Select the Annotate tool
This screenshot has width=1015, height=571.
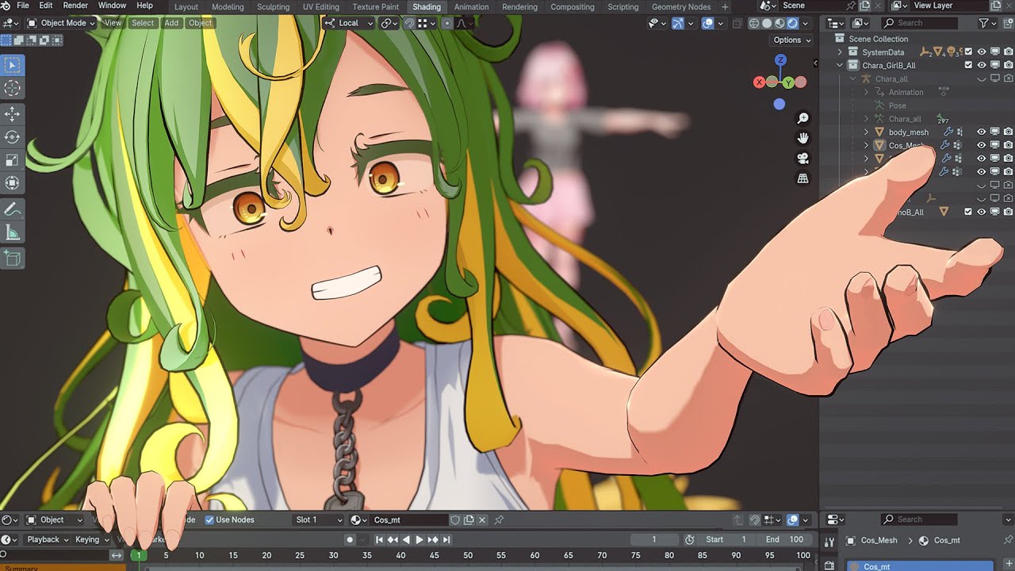point(13,209)
